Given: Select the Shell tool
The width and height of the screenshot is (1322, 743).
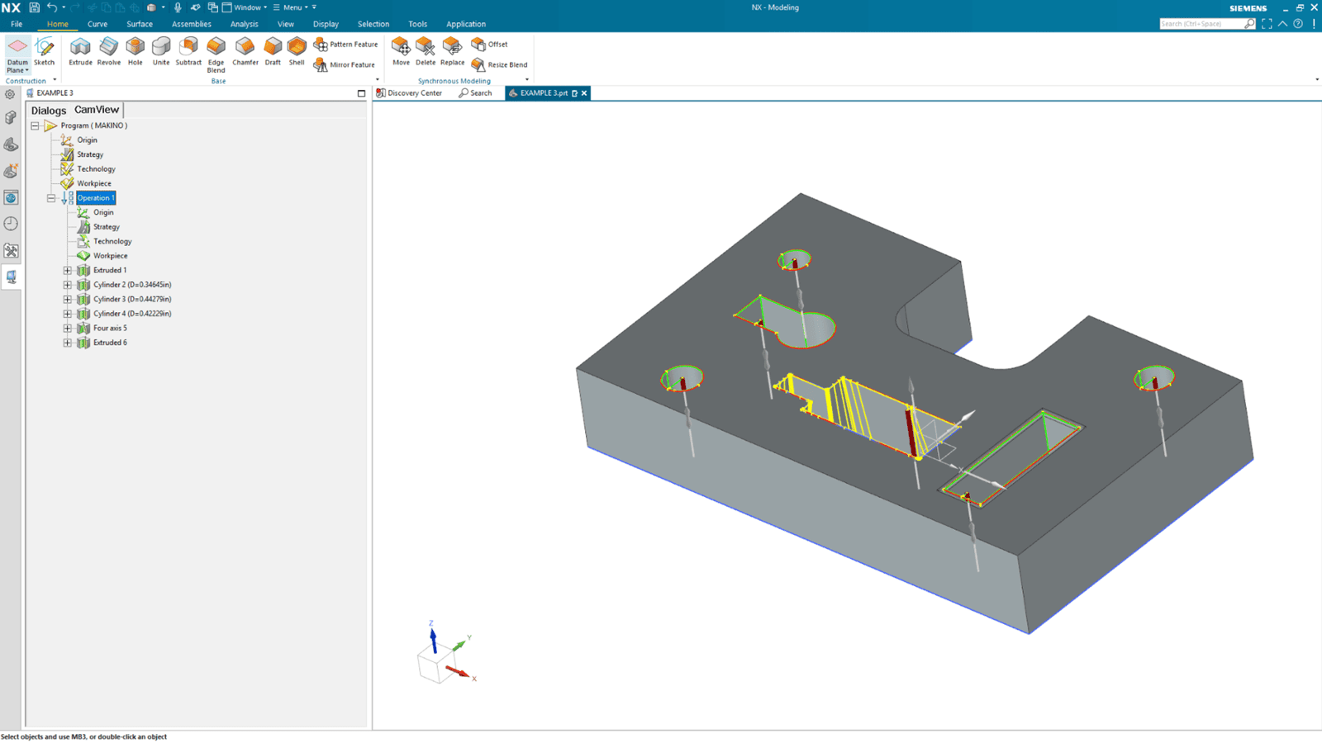Looking at the screenshot, I should [x=297, y=51].
